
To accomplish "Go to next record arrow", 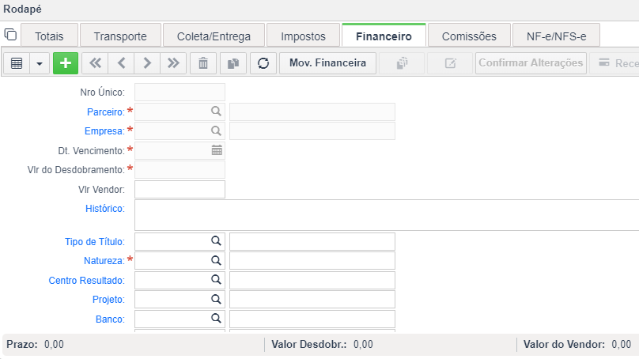I will click(x=147, y=63).
